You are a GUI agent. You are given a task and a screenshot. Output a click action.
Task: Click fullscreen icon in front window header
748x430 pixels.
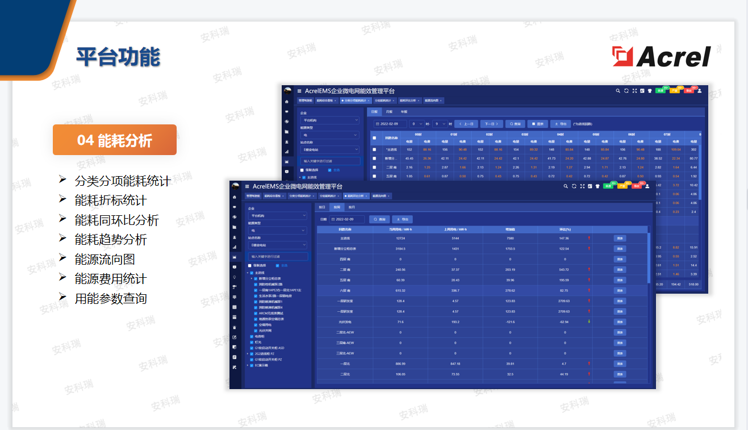click(582, 186)
